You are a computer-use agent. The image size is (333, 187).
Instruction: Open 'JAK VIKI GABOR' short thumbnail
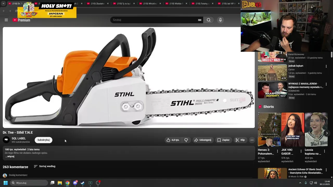[x=293, y=129]
